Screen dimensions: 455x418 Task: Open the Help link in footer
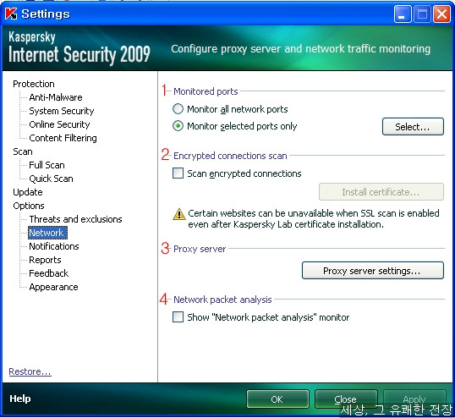point(20,399)
